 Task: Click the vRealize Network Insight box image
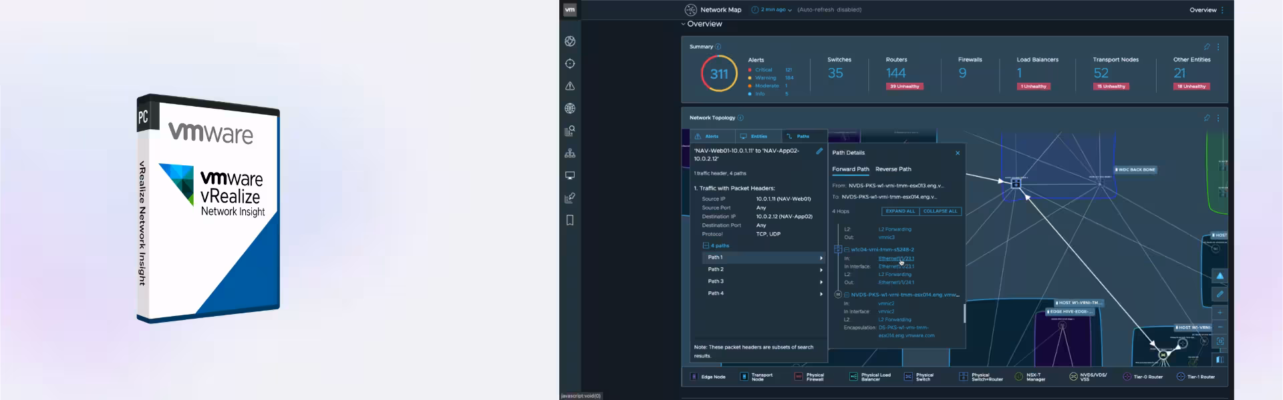point(208,209)
